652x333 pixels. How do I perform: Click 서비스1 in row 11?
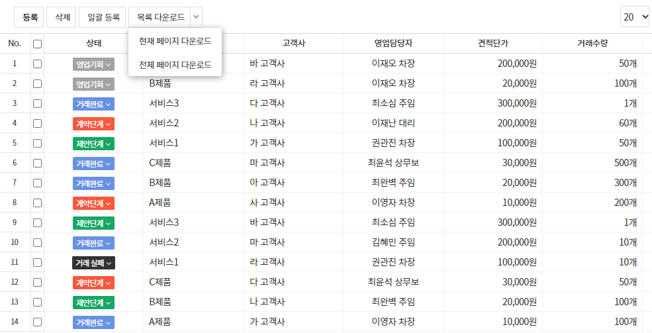tap(164, 262)
